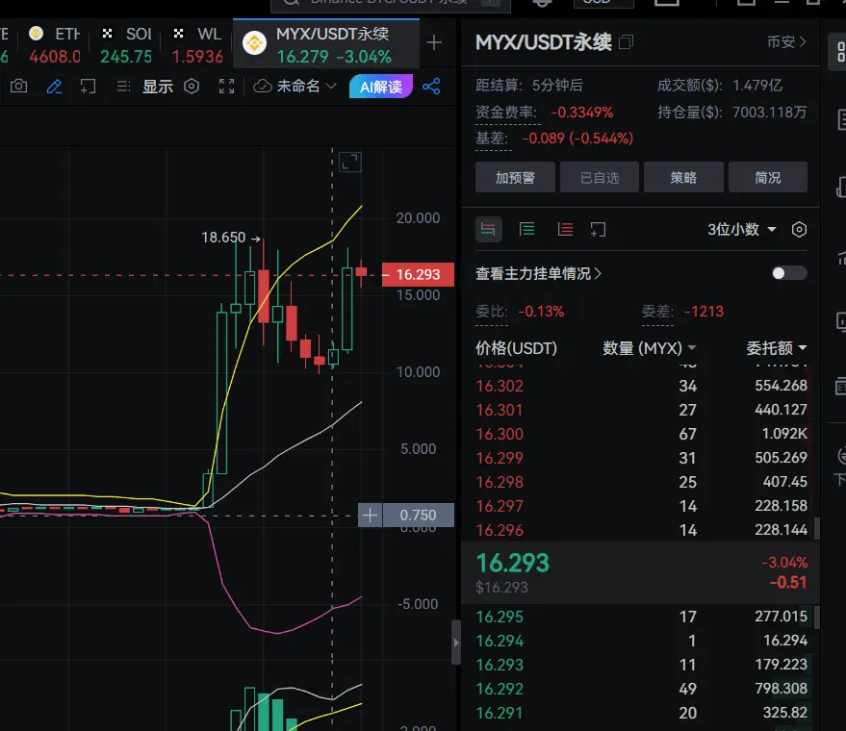This screenshot has height=731, width=846.
Task: Click the 基差 label
Action: click(x=492, y=139)
